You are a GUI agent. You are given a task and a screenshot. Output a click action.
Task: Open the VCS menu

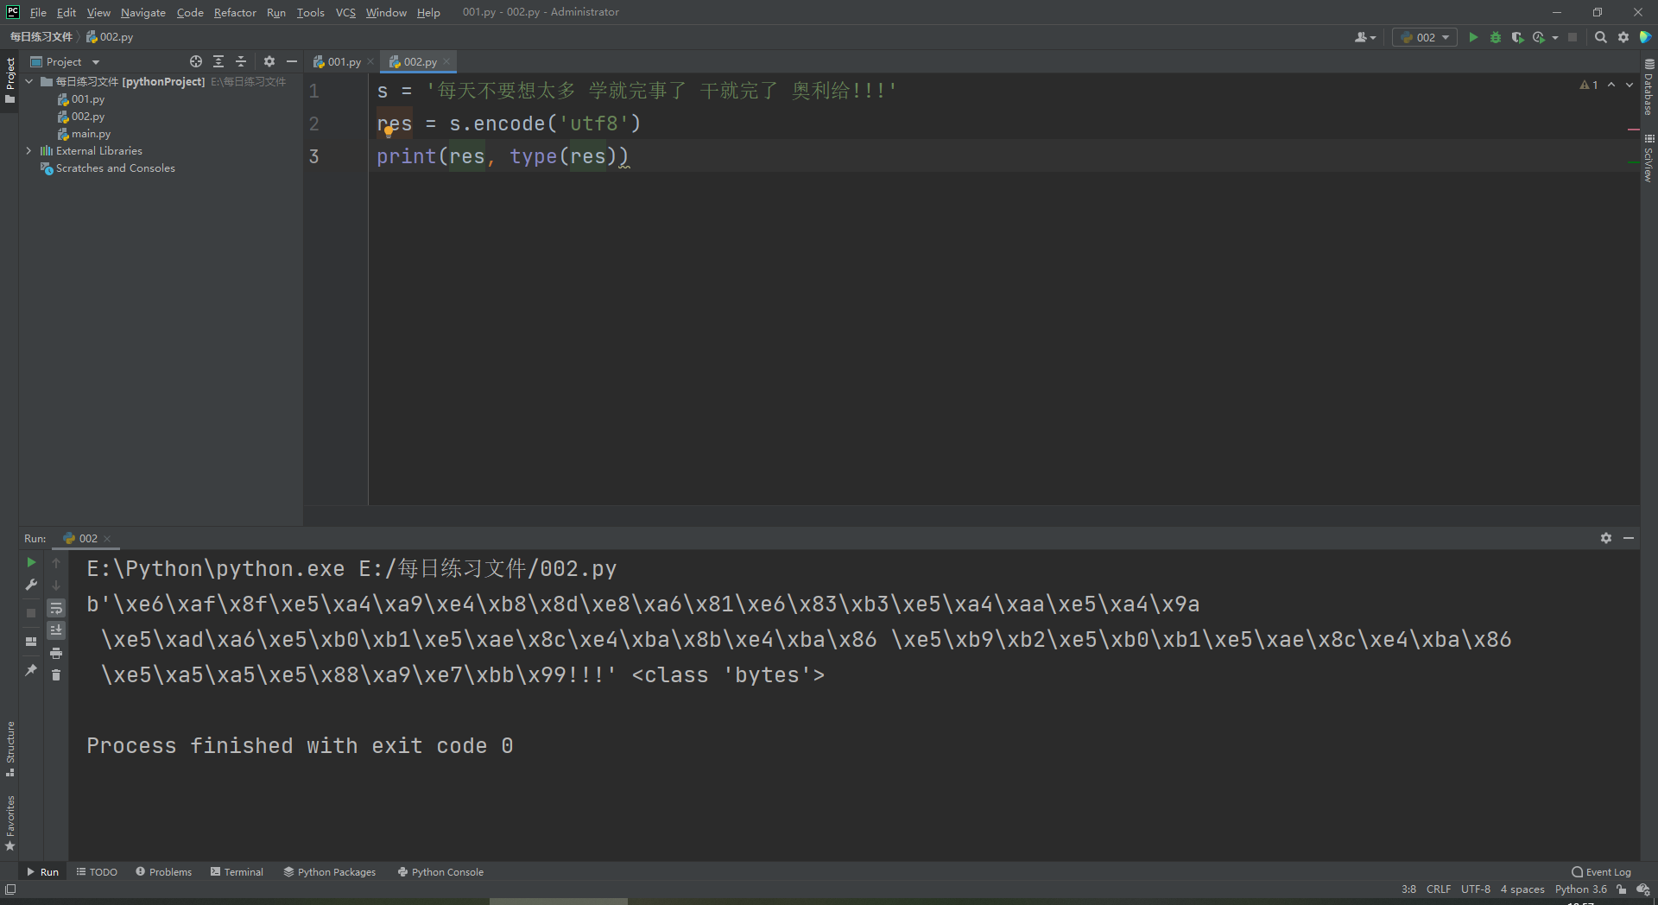(x=345, y=12)
